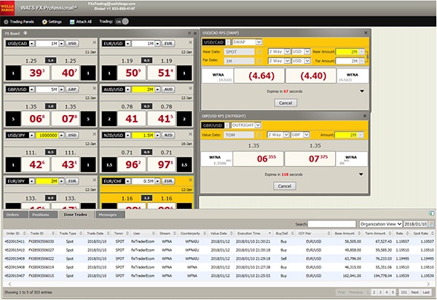437x300 pixels.
Task: Close the USD/CAD RFS (SWAP) panel
Action: (x=366, y=33)
